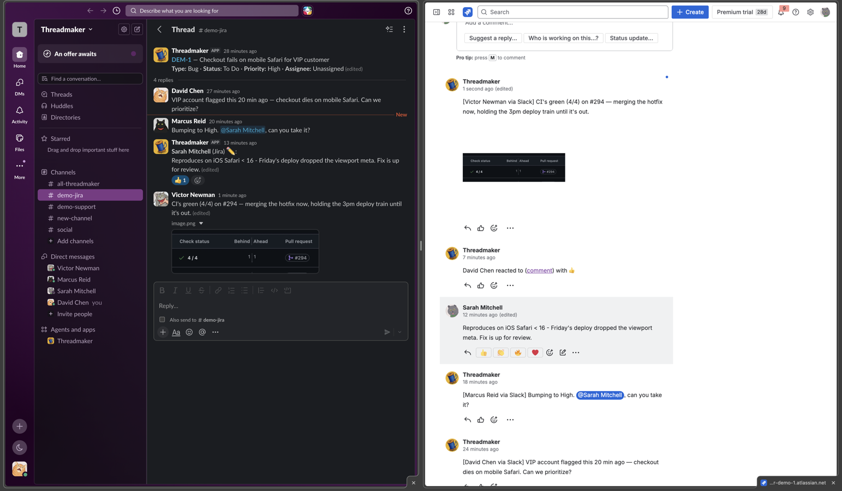This screenshot has height=491, width=842.
Task: Open Files in Slack sidebar
Action: [x=20, y=142]
